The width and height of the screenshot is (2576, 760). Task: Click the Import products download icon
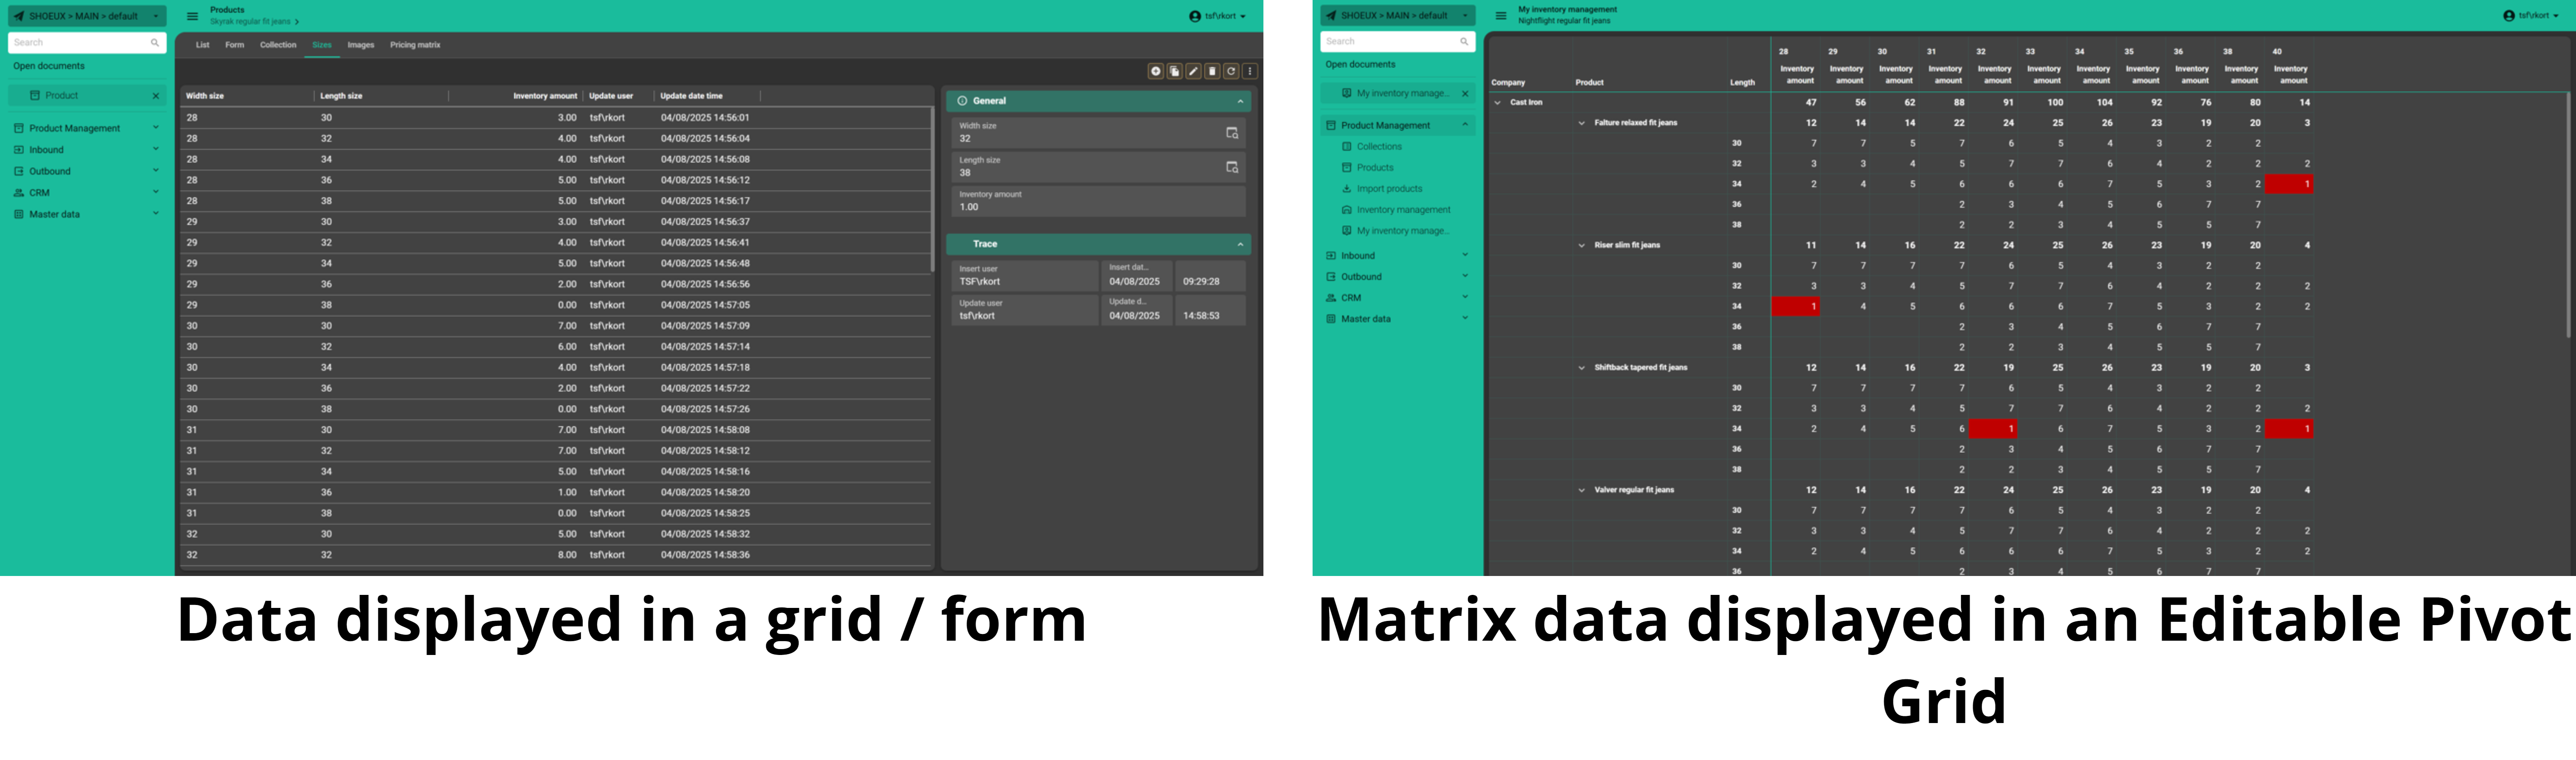[x=1347, y=189]
